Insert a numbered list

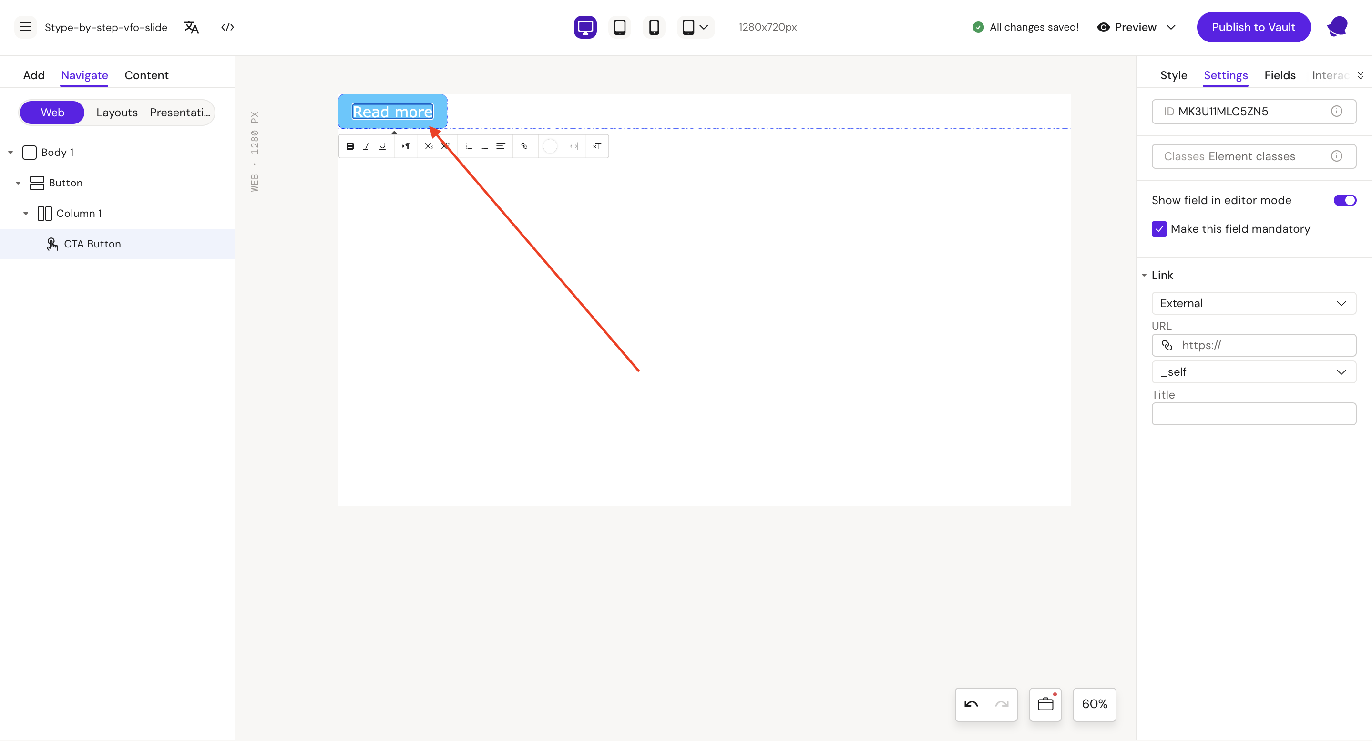[x=469, y=146]
